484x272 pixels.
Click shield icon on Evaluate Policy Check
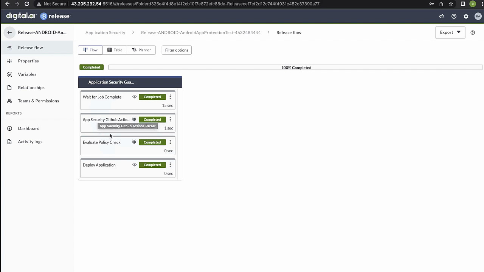tap(134, 142)
